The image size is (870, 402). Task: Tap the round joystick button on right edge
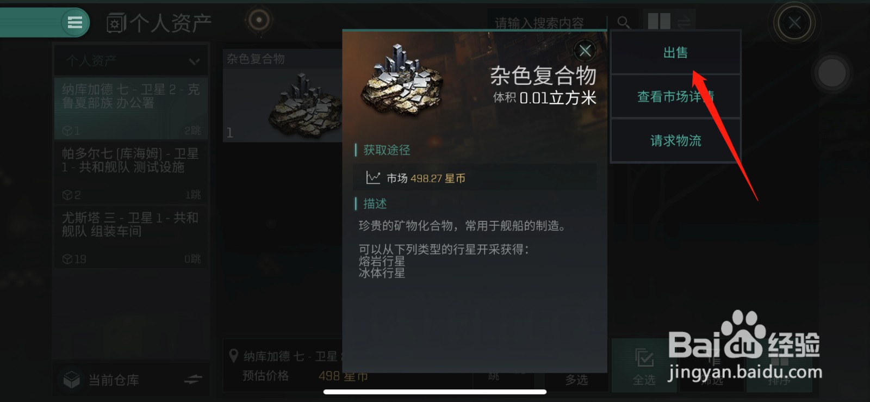[832, 72]
